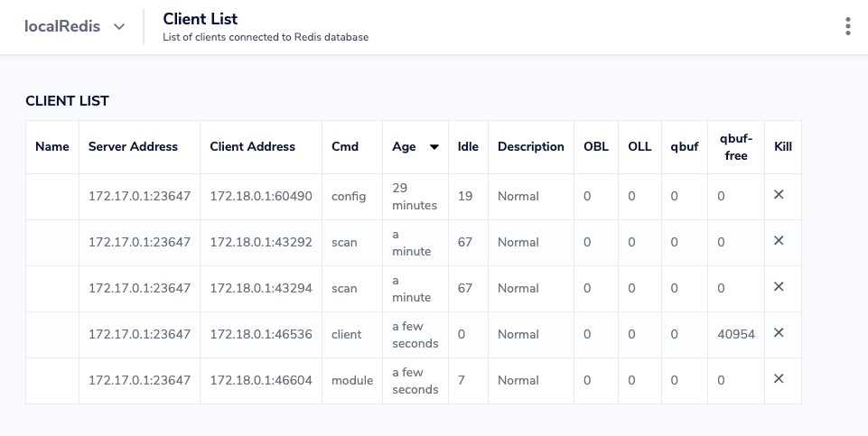This screenshot has width=868, height=436.
Task: Click client address 172.18.0.1:46604
Action: 261,379
